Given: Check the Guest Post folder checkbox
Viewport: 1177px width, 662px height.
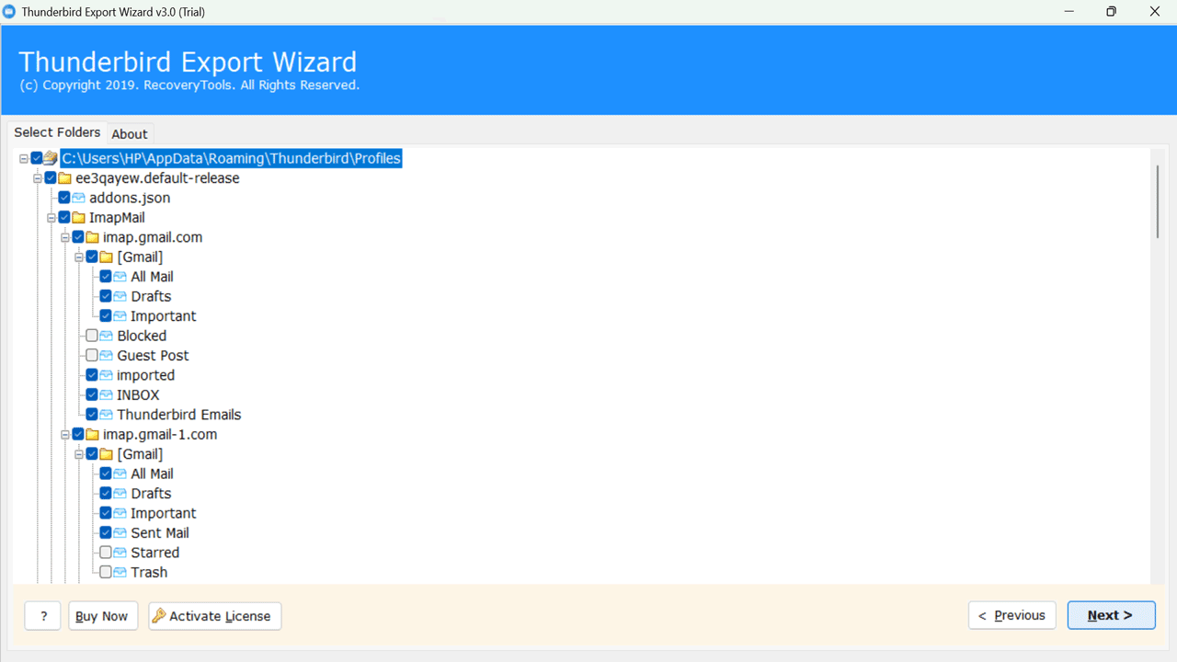Looking at the screenshot, I should [92, 355].
